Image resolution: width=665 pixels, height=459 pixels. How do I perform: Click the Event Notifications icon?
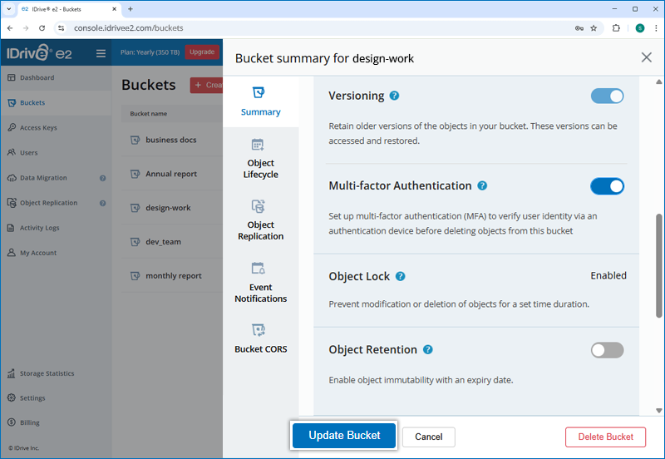point(258,269)
